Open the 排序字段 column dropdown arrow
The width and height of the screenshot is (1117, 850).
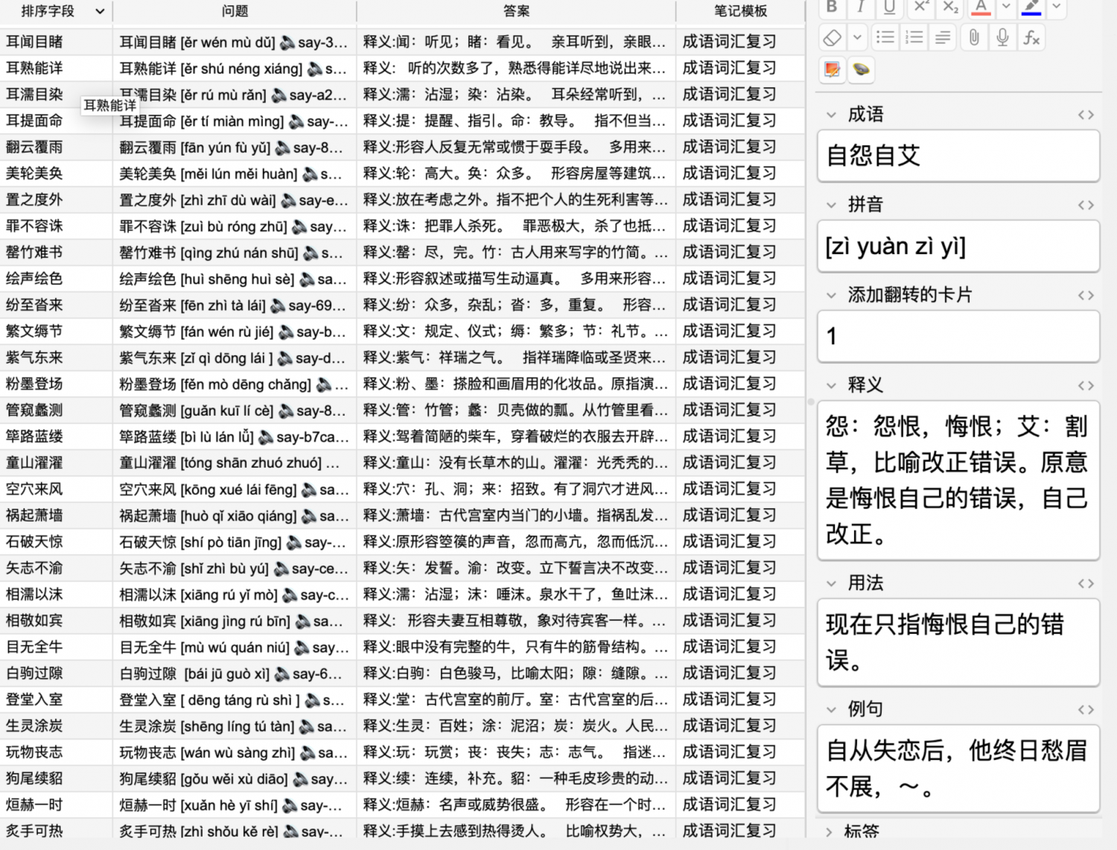coord(100,11)
